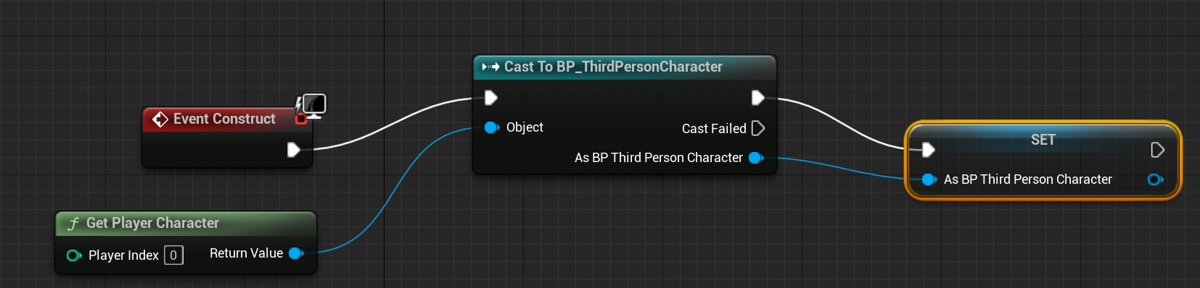Click the SET node blue output data pin
1200x288 pixels.
click(1156, 179)
